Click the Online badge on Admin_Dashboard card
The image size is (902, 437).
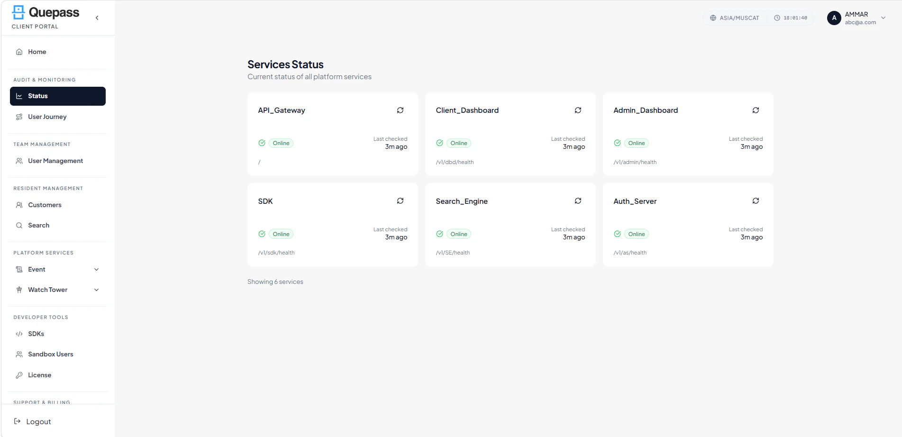tap(637, 143)
